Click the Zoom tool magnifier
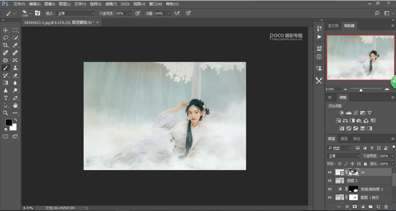Image resolution: width=396 pixels, height=211 pixels. tap(6, 113)
